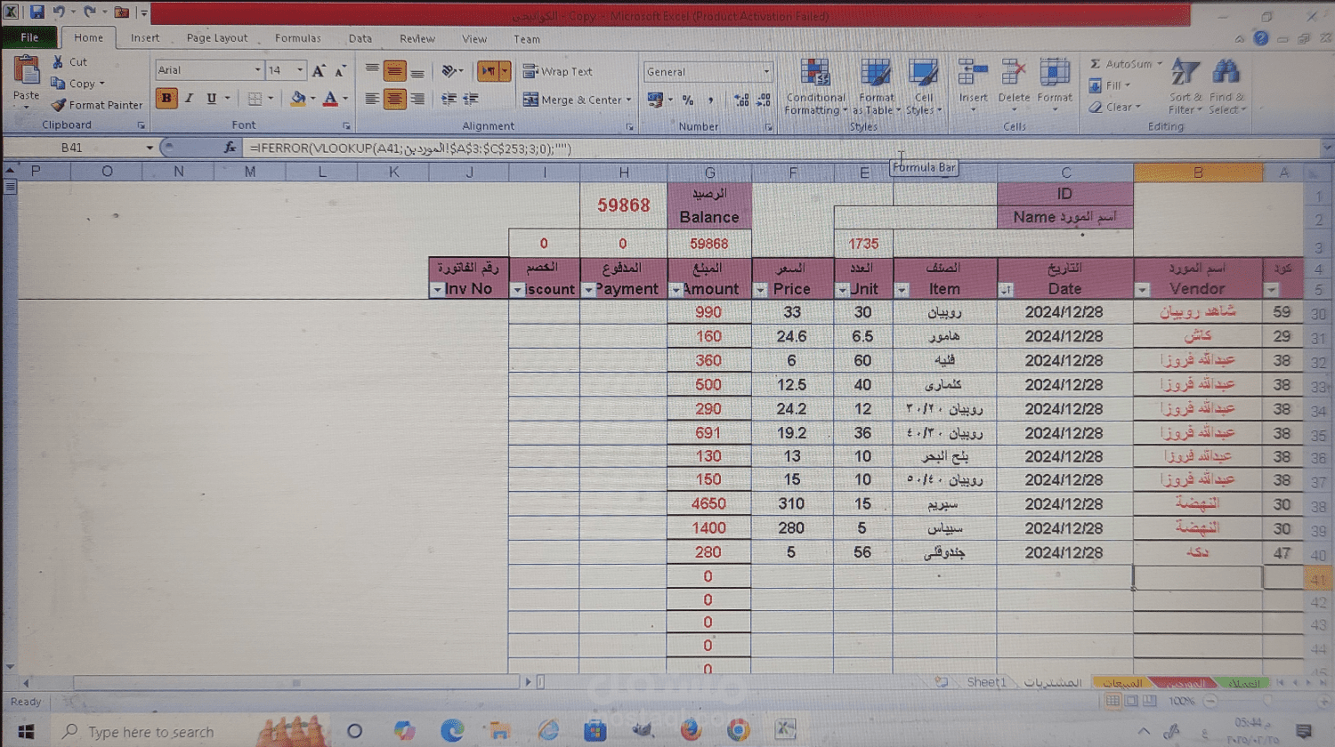Toggle Center horizontal text alignment
1335x747 pixels.
394,100
